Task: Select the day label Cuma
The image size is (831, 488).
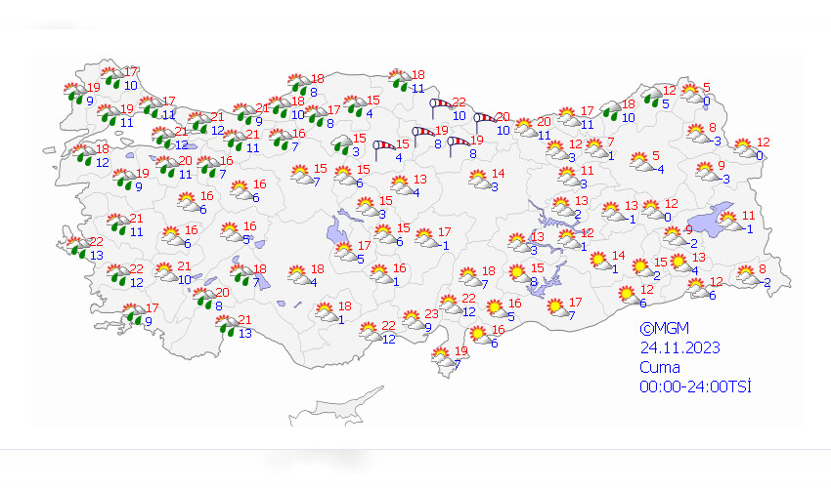Action: click(660, 367)
